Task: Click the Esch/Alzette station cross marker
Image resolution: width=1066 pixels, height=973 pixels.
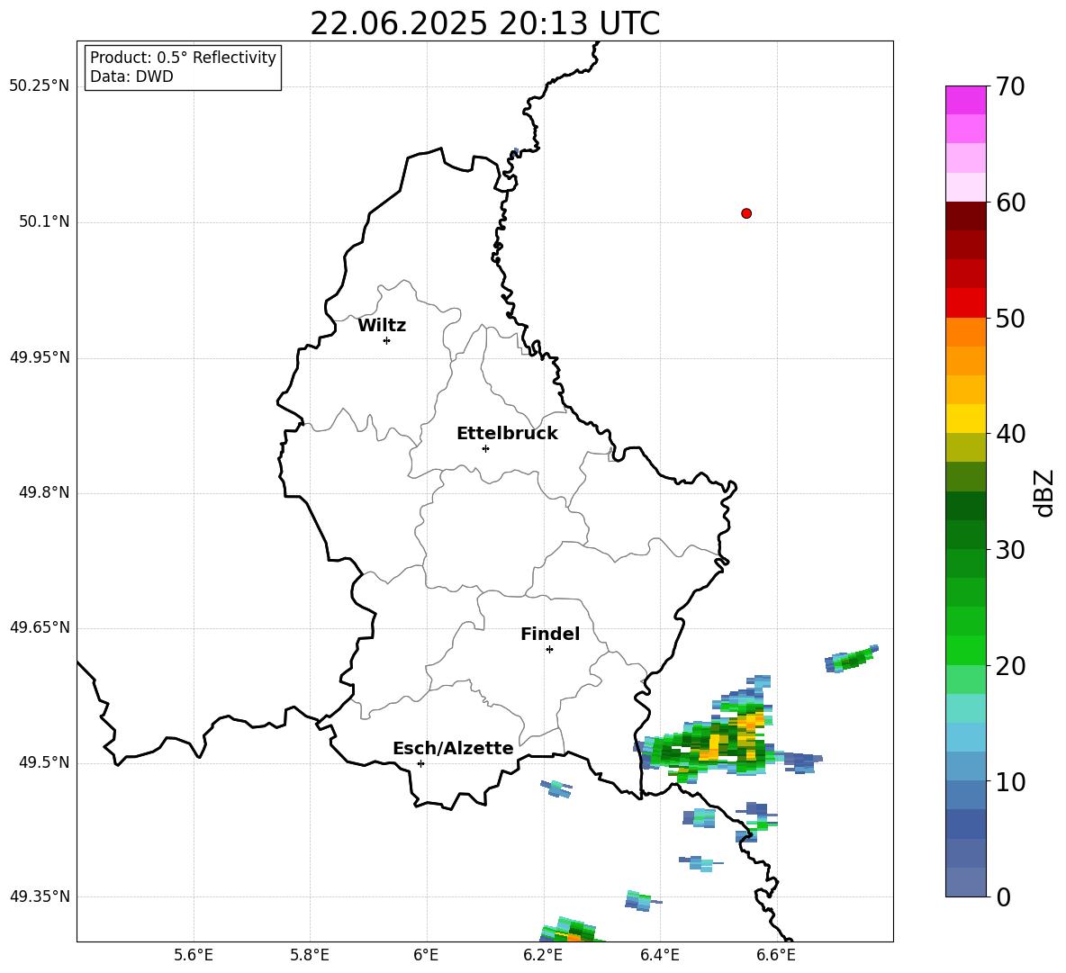Action: pyautogui.click(x=420, y=763)
